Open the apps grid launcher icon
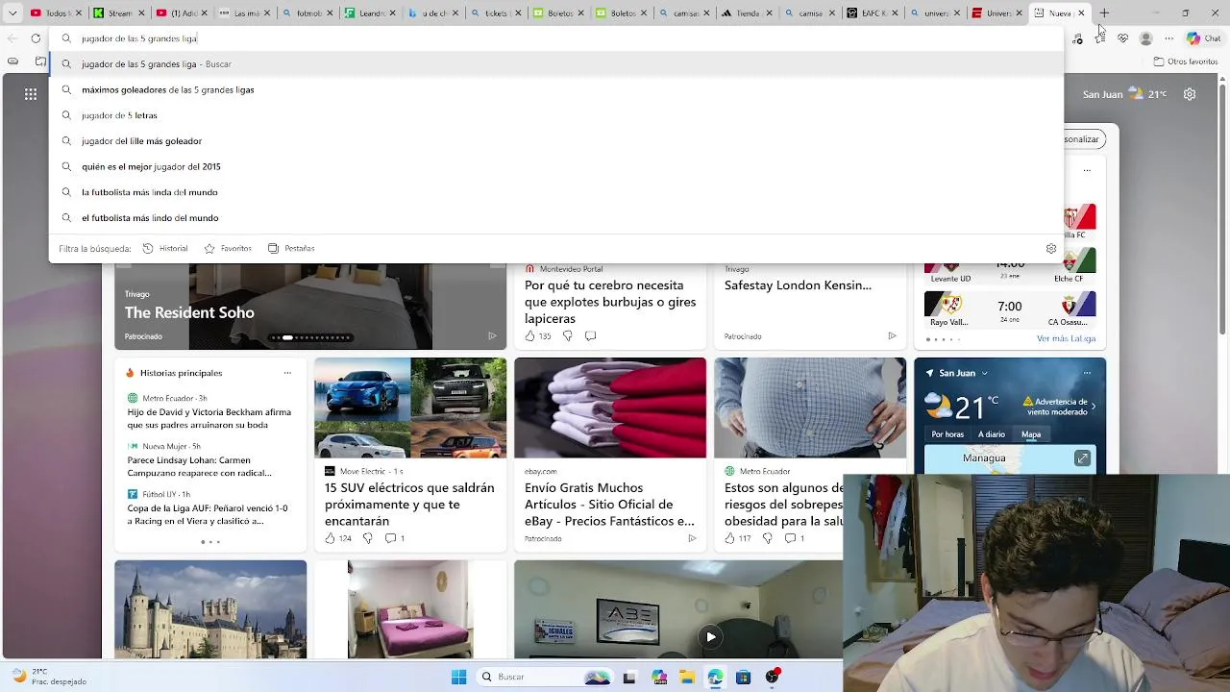This screenshot has height=692, width=1230. [31, 94]
